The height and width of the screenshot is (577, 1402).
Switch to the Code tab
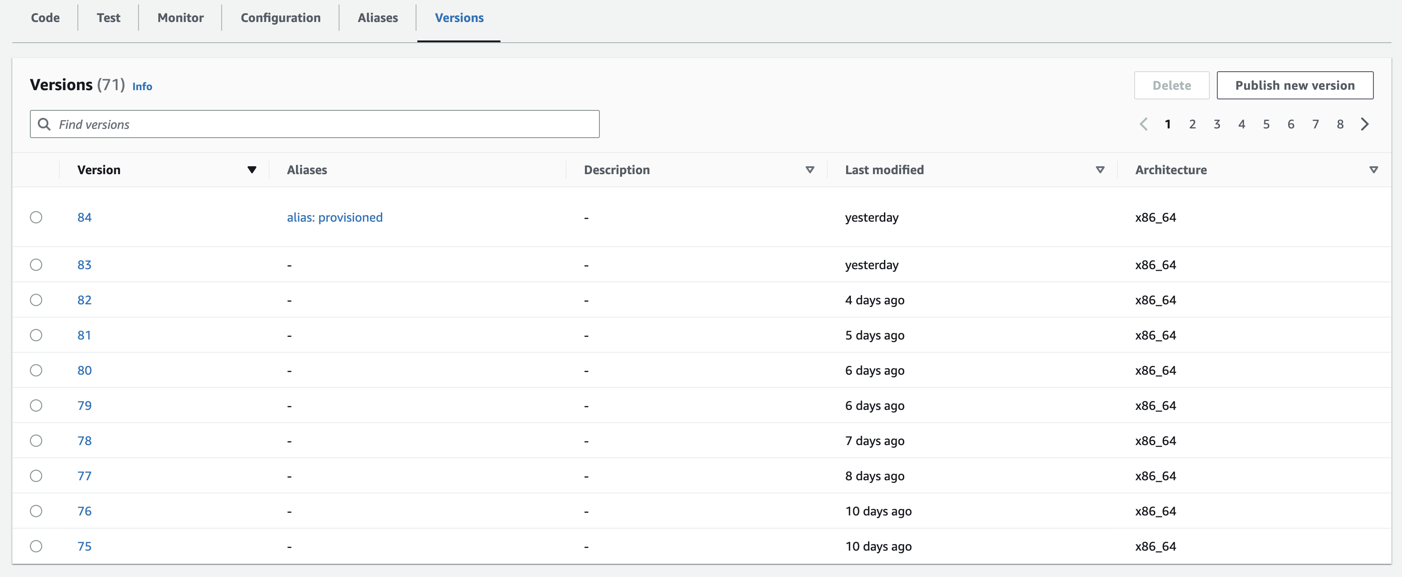(45, 18)
